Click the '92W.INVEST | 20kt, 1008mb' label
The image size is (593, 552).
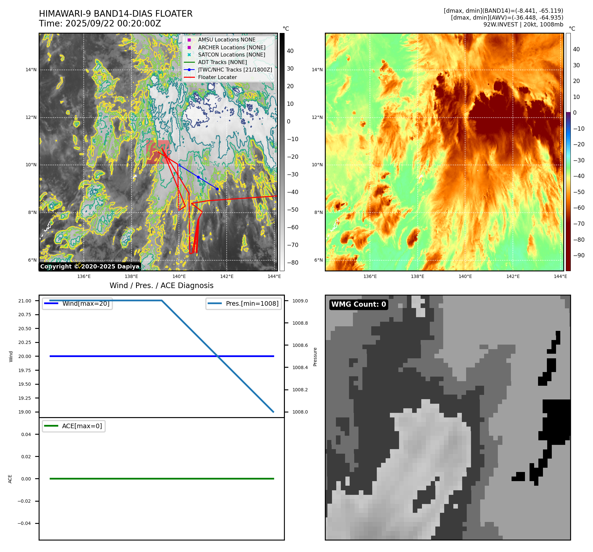pos(523,24)
